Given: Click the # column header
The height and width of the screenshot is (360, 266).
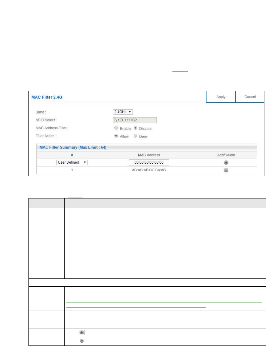Looking at the screenshot, I should tap(72, 155).
